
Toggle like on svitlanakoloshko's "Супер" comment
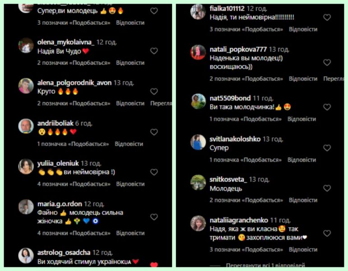pyautogui.click(x=327, y=148)
